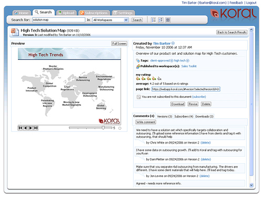
Task: Switch to list view icon
Action: 154,20
